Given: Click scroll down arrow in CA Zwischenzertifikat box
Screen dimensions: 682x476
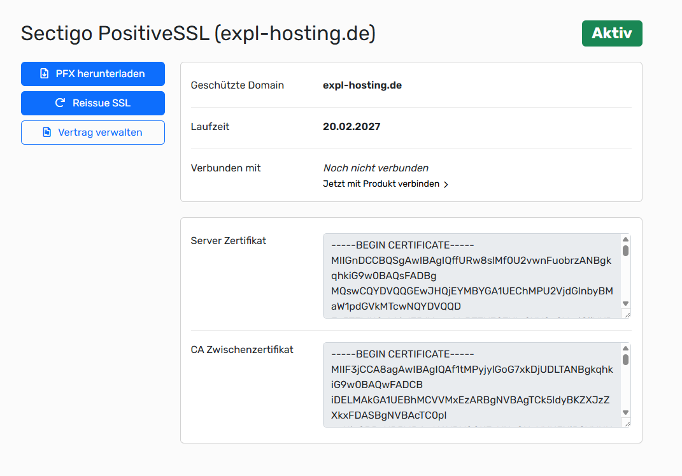Looking at the screenshot, I should click(625, 412).
